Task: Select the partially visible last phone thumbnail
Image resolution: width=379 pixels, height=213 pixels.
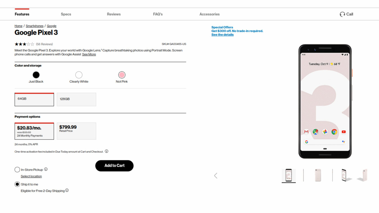Action: (362, 175)
